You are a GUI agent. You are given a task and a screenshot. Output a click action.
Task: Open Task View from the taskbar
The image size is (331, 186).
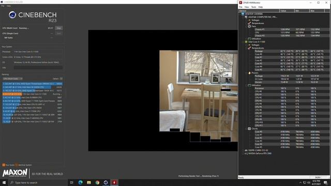(x=72, y=182)
